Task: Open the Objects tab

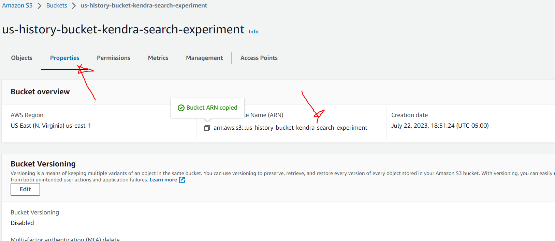Action: 22,58
